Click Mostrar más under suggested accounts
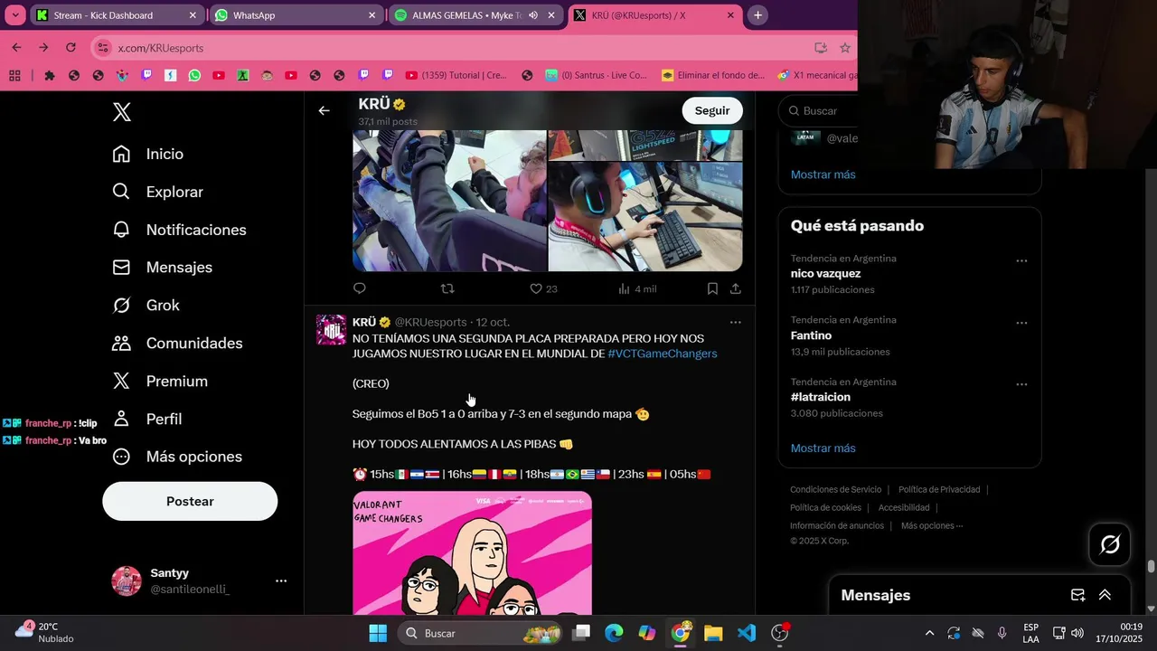The width and height of the screenshot is (1157, 651). 823,175
